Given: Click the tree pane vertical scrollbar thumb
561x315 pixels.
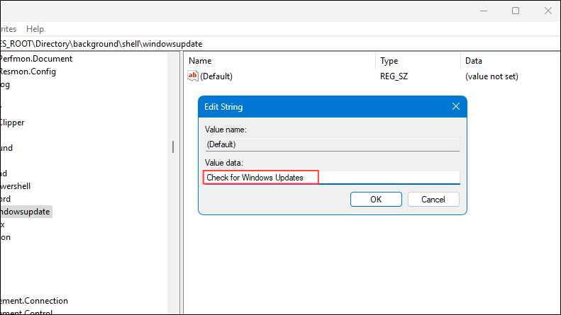Looking at the screenshot, I should [173, 147].
